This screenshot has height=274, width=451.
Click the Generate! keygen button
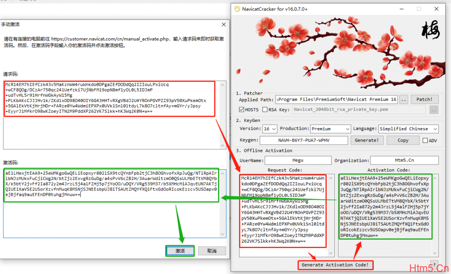click(x=367, y=140)
